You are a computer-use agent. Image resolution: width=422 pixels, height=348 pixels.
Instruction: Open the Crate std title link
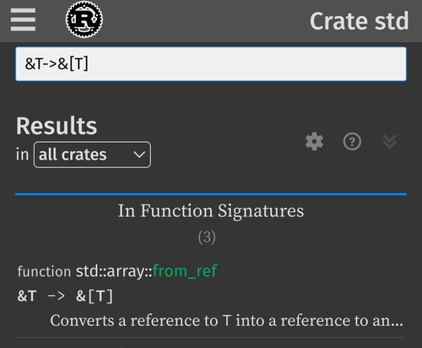(x=360, y=21)
